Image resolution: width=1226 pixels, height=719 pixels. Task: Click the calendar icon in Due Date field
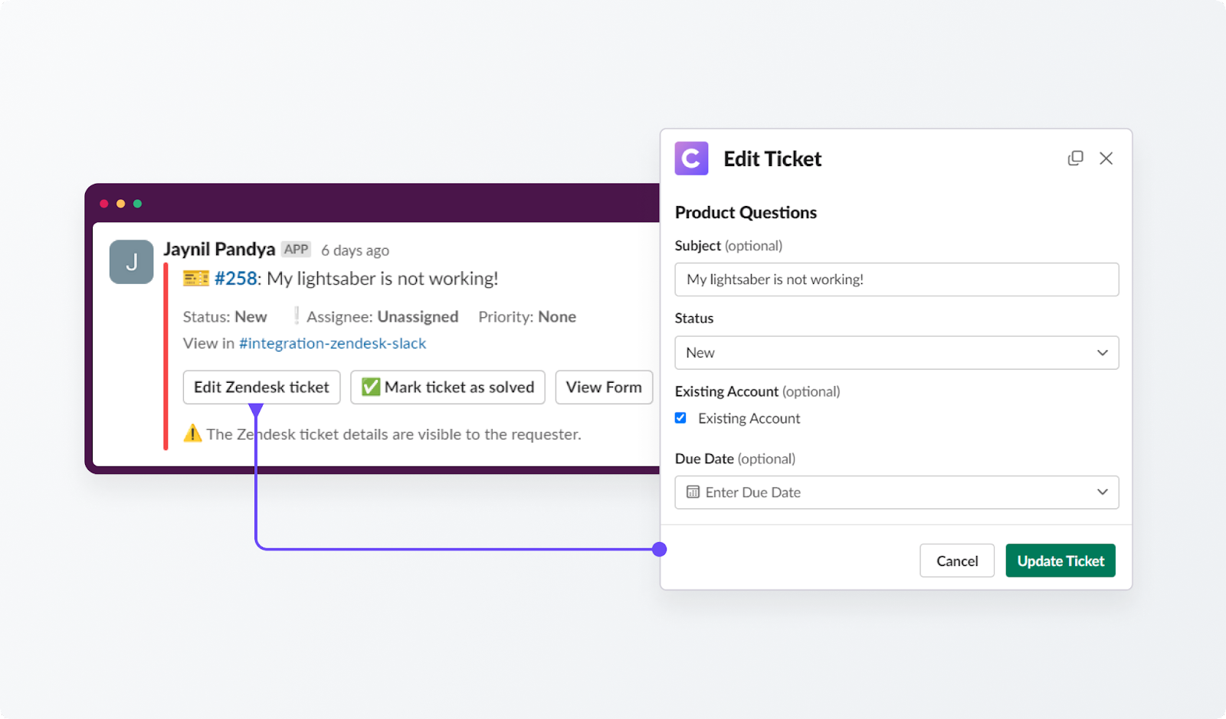693,492
